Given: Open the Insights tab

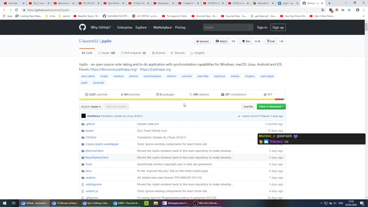Looking at the screenshot, I should click(197, 53).
